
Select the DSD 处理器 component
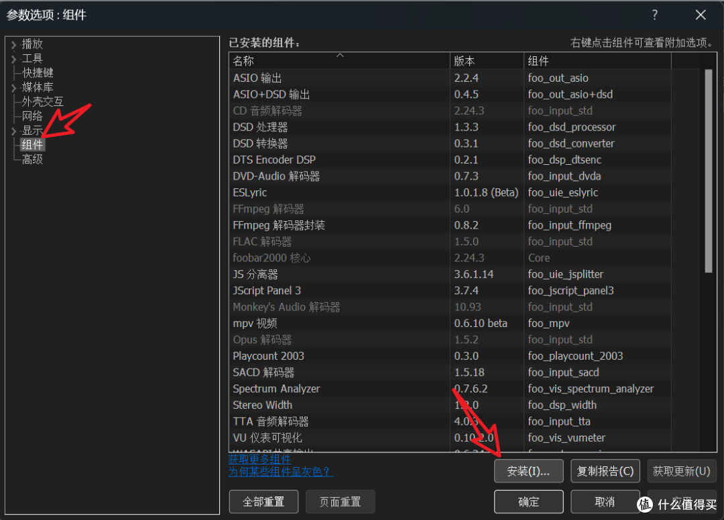450,127
